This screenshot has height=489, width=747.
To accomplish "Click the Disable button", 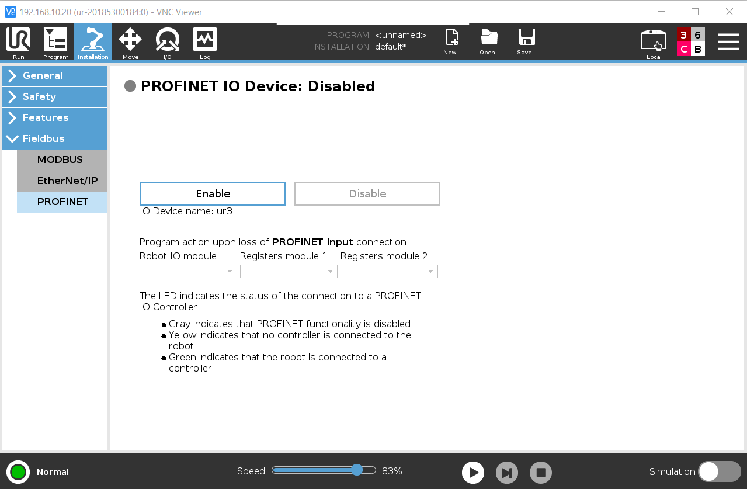I will (367, 194).
